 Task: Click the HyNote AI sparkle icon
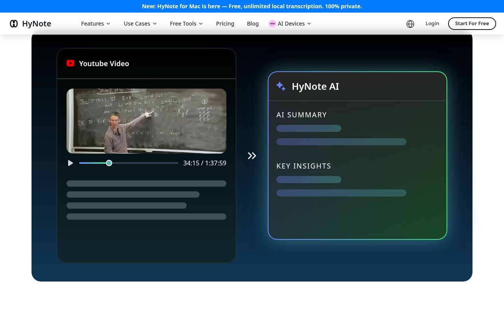click(281, 86)
